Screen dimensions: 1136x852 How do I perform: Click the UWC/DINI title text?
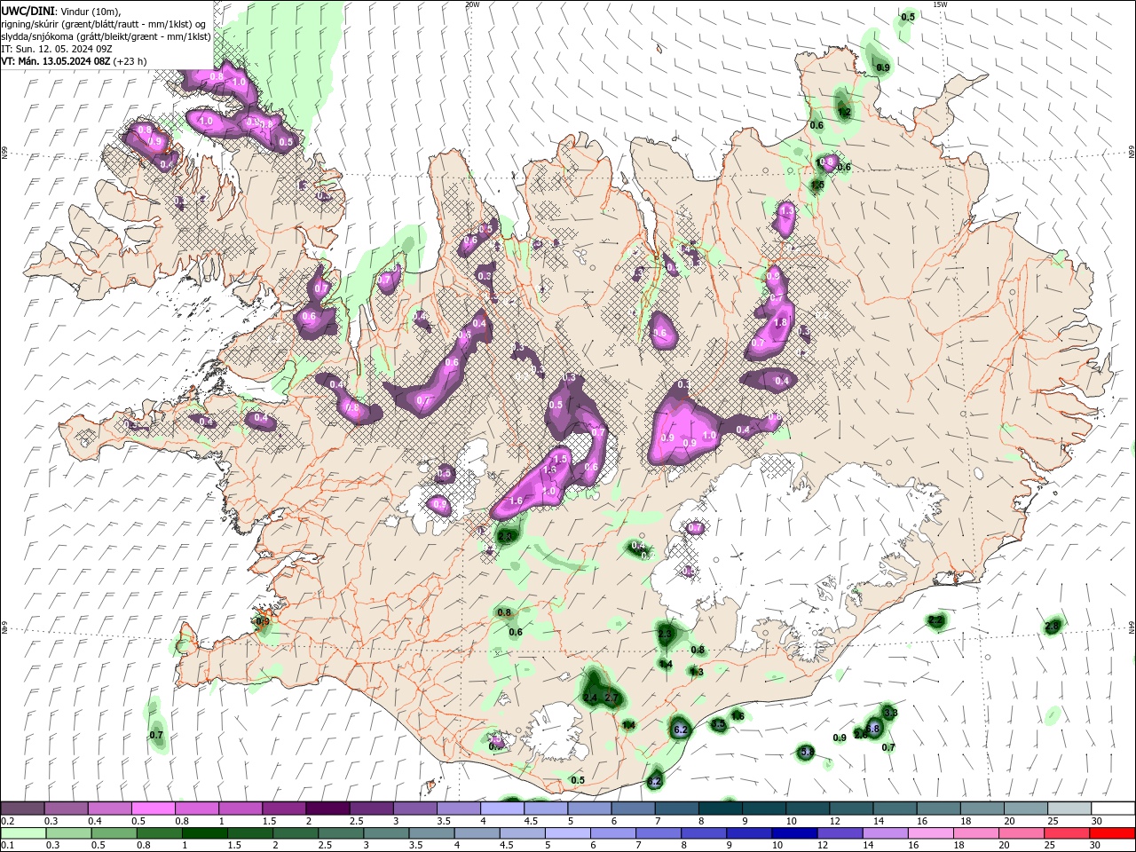(x=28, y=11)
